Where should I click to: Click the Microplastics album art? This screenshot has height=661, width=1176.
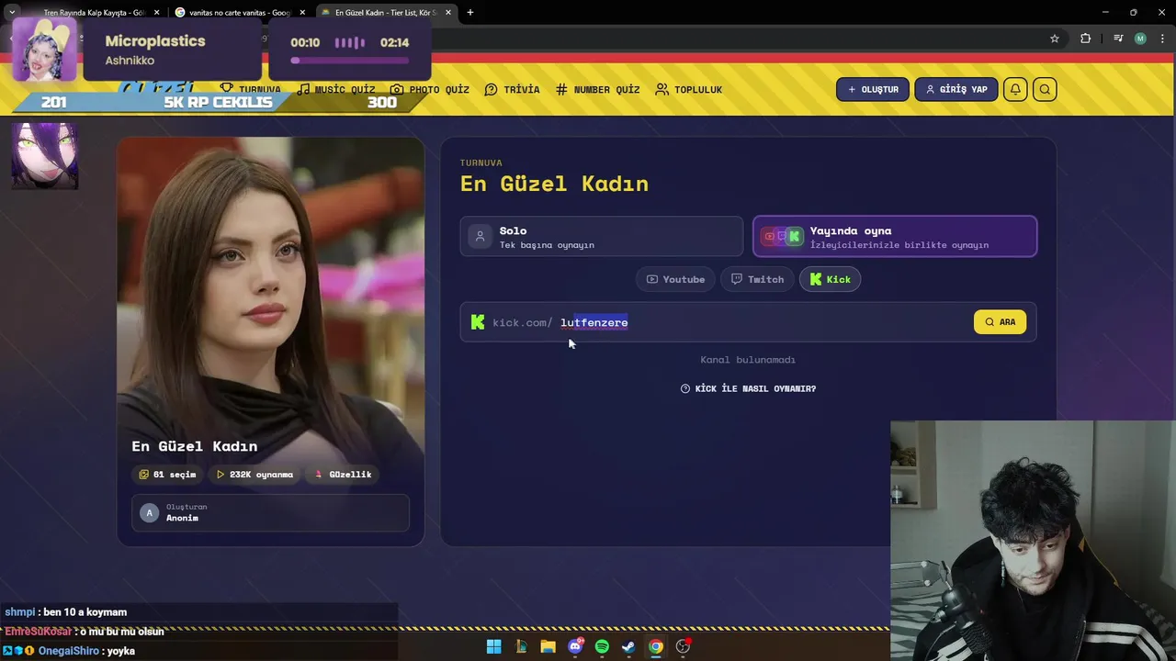44,50
